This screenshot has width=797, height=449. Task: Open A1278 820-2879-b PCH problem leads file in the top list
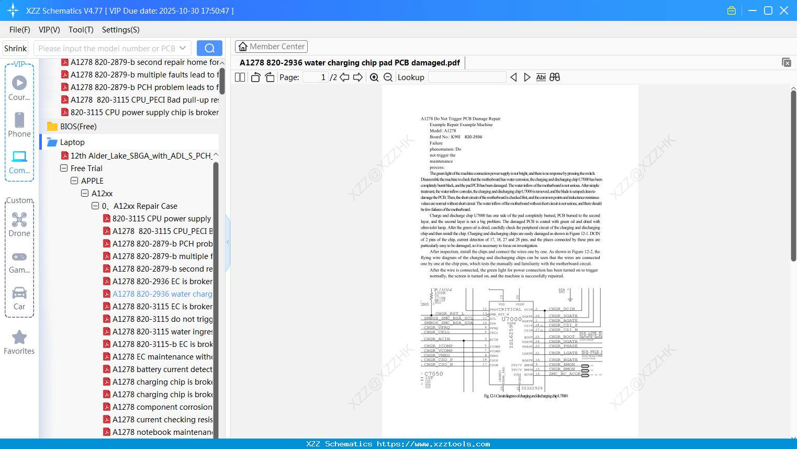[x=140, y=87]
